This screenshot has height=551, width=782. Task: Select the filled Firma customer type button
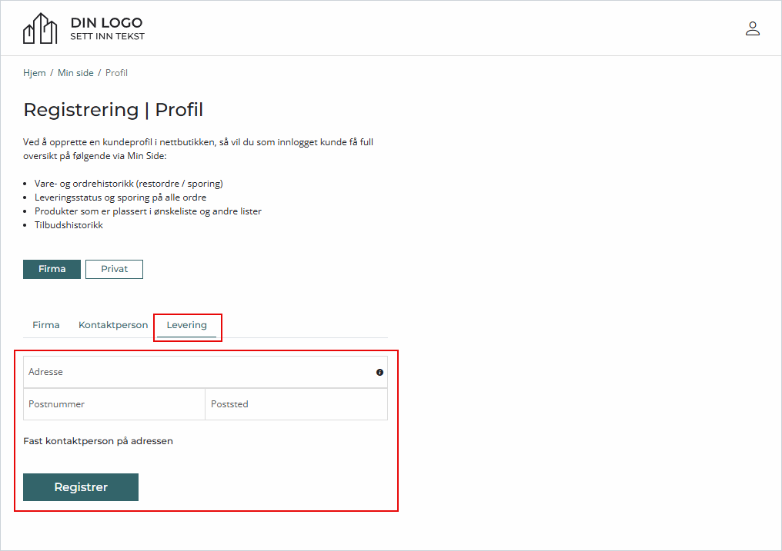(52, 269)
